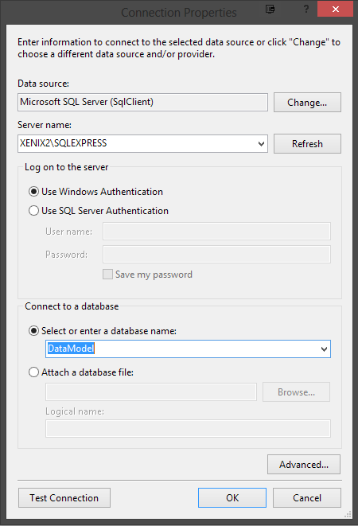Toggle Save my password checkbox
Screen dimensions: 358x526
point(107,275)
